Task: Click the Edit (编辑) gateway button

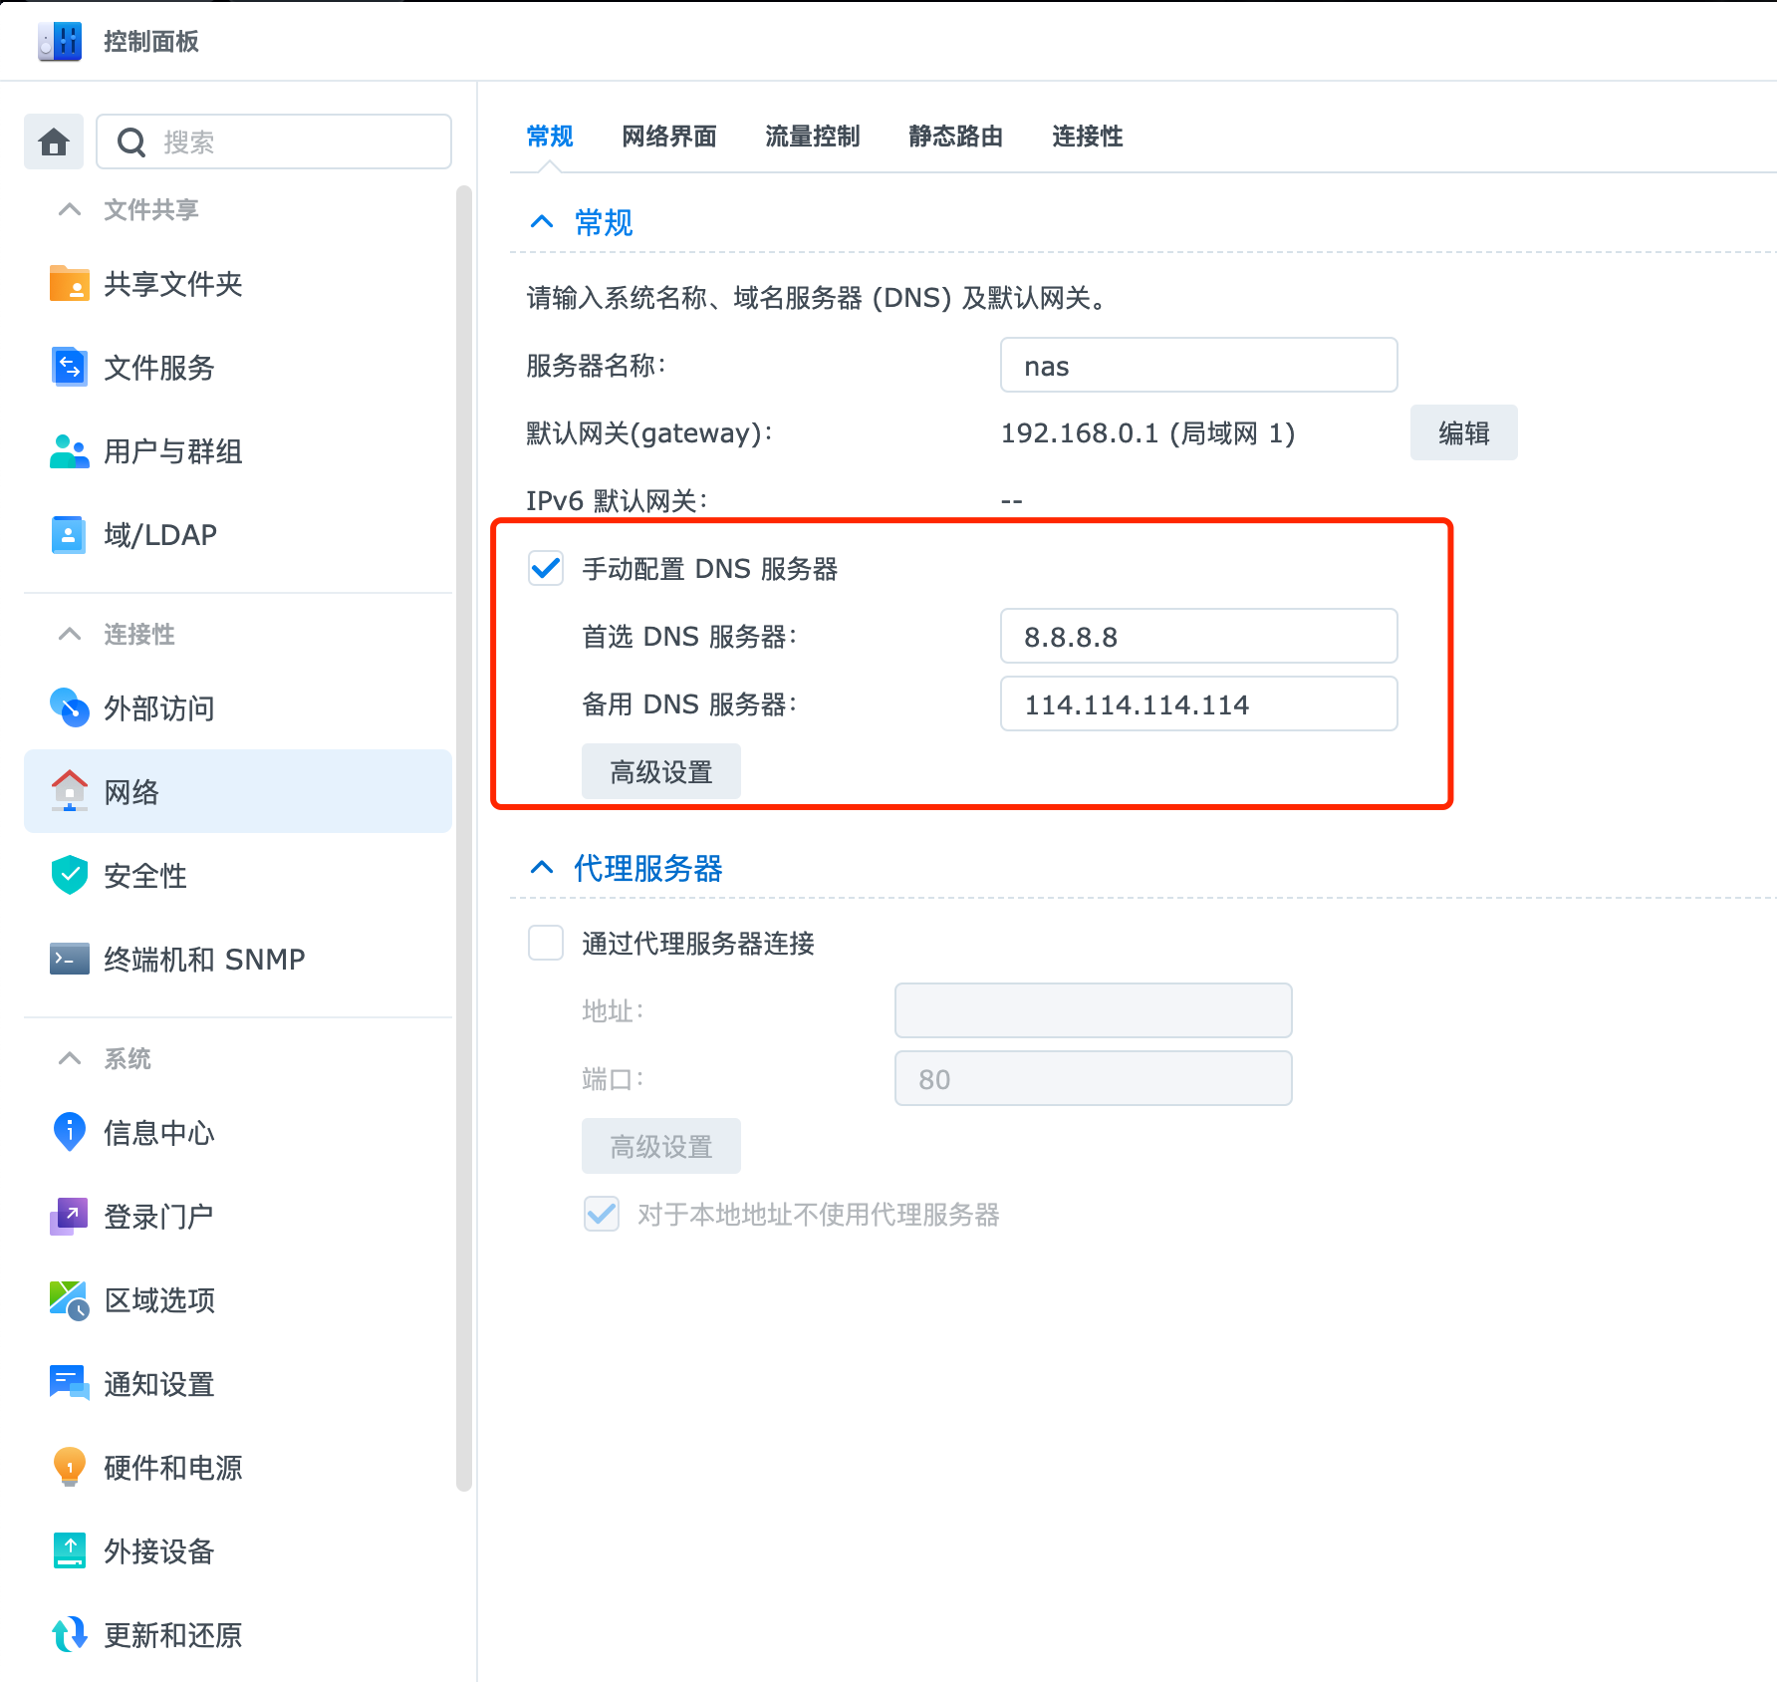Action: tap(1463, 433)
